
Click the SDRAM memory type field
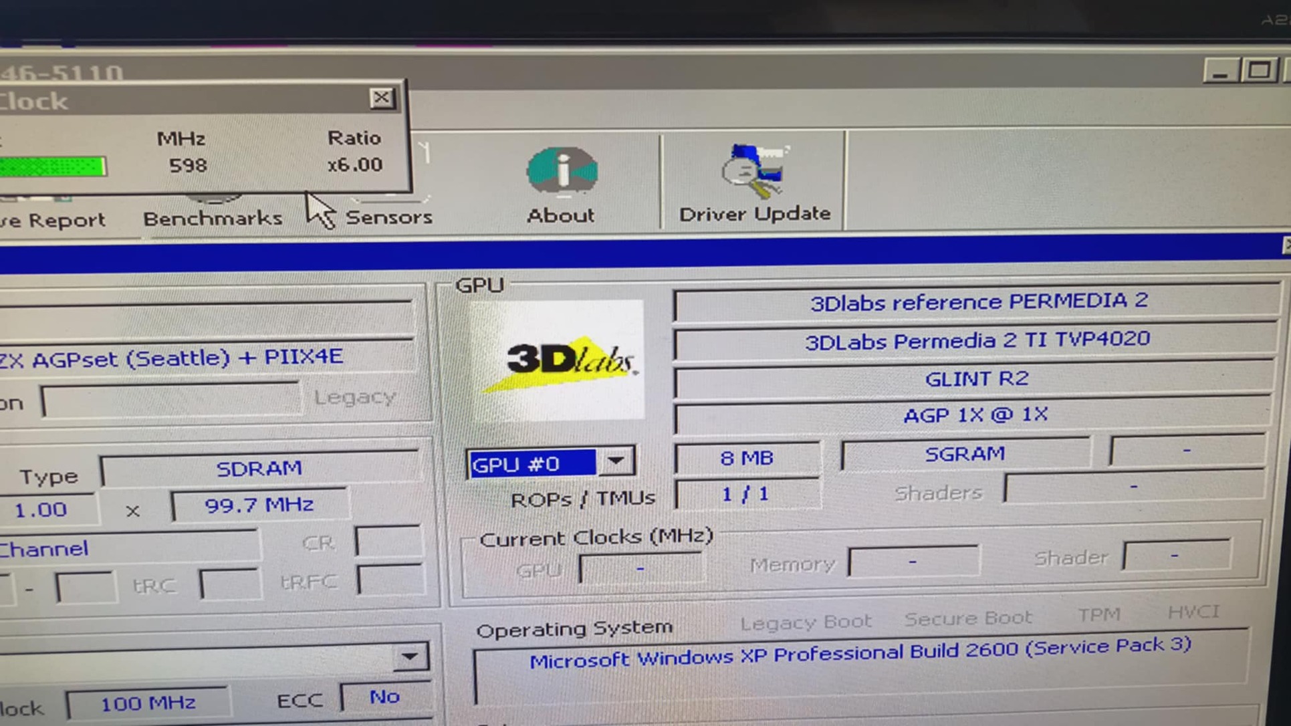(x=259, y=468)
